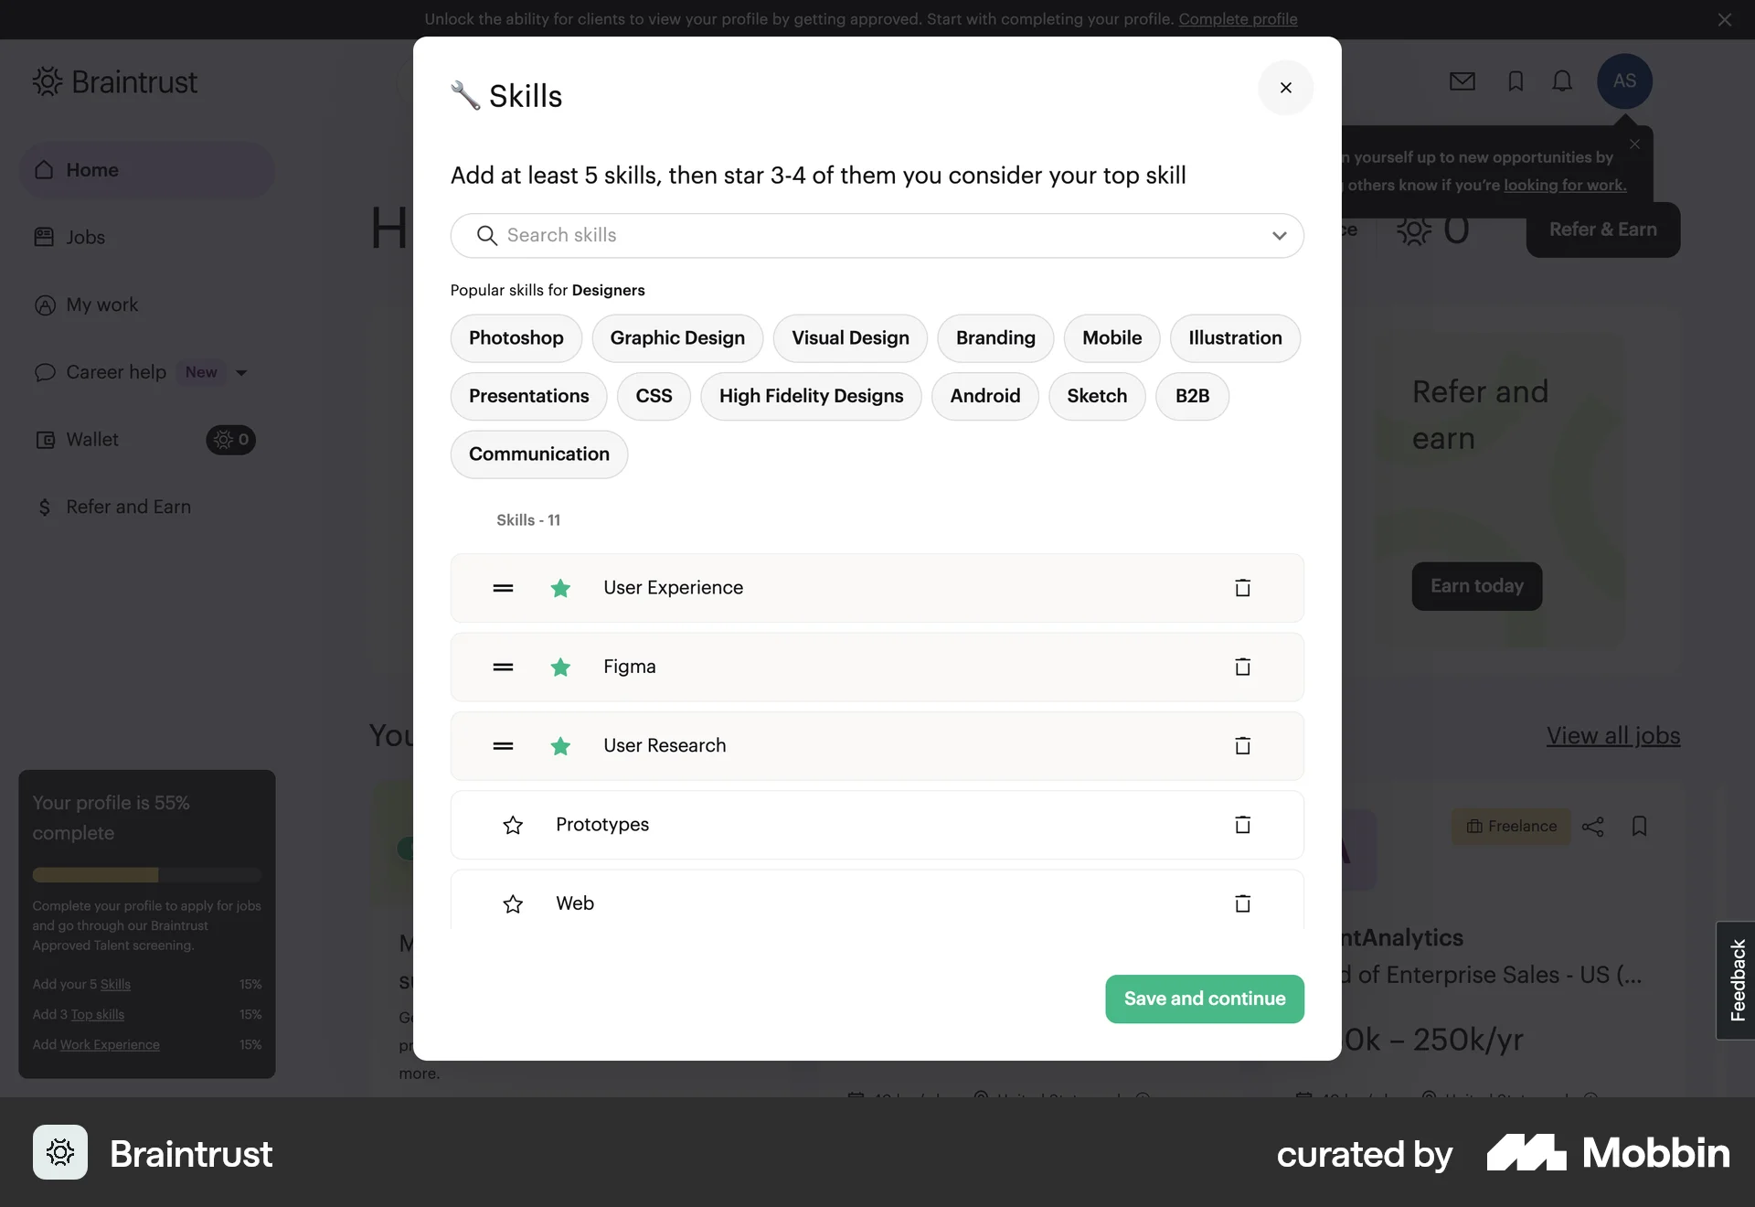
Task: Click the AS profile avatar
Action: 1625,81
